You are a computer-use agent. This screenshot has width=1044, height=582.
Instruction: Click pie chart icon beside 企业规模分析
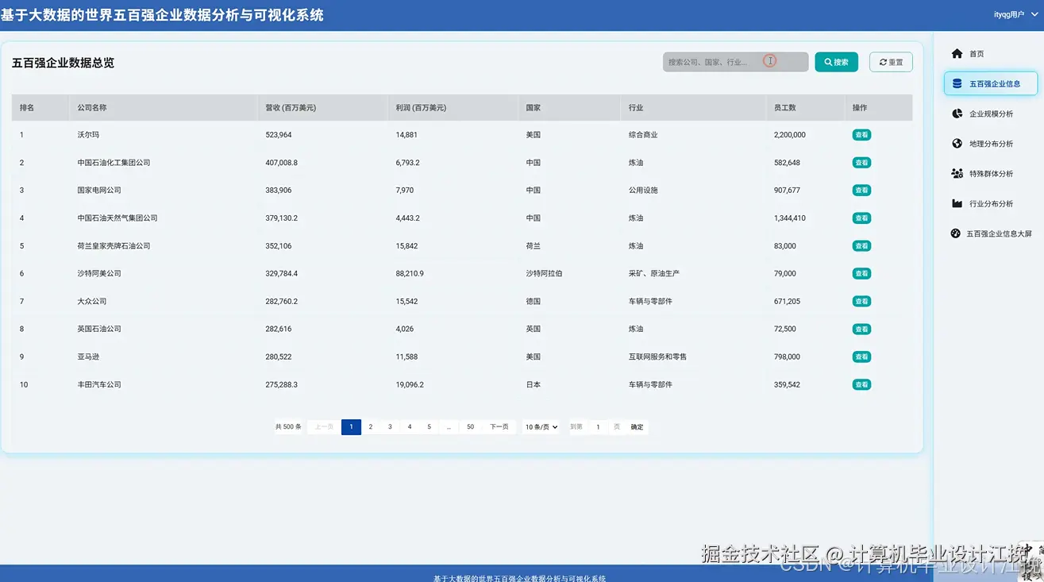957,114
